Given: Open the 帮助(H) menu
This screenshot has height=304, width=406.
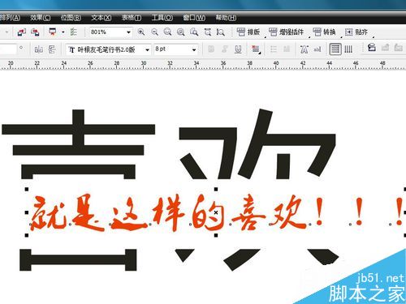Looking at the screenshot, I should point(226,18).
